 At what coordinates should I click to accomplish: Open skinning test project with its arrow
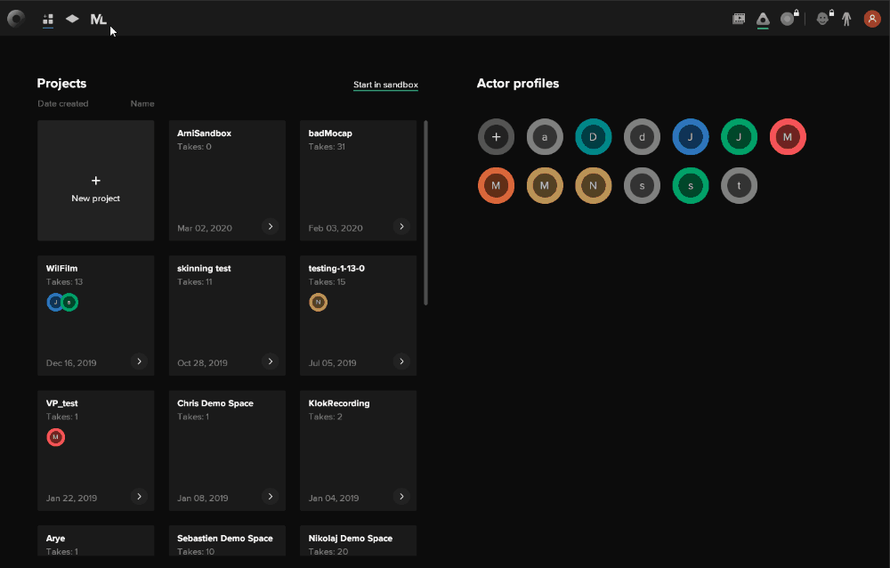(271, 361)
